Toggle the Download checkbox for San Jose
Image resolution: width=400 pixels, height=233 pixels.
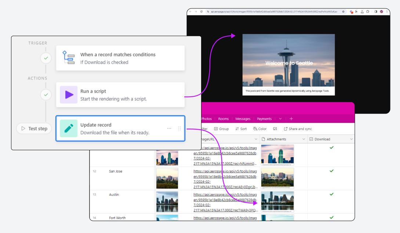(332, 171)
